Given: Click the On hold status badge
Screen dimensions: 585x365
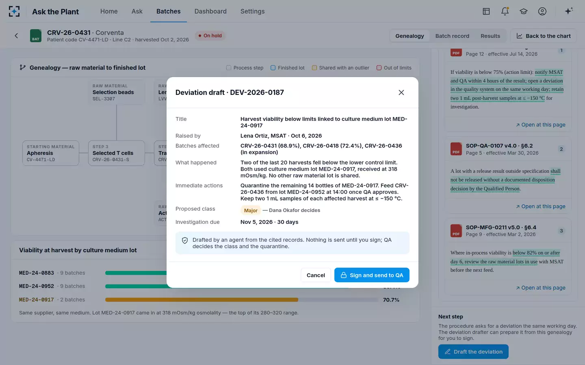Looking at the screenshot, I should 210,36.
